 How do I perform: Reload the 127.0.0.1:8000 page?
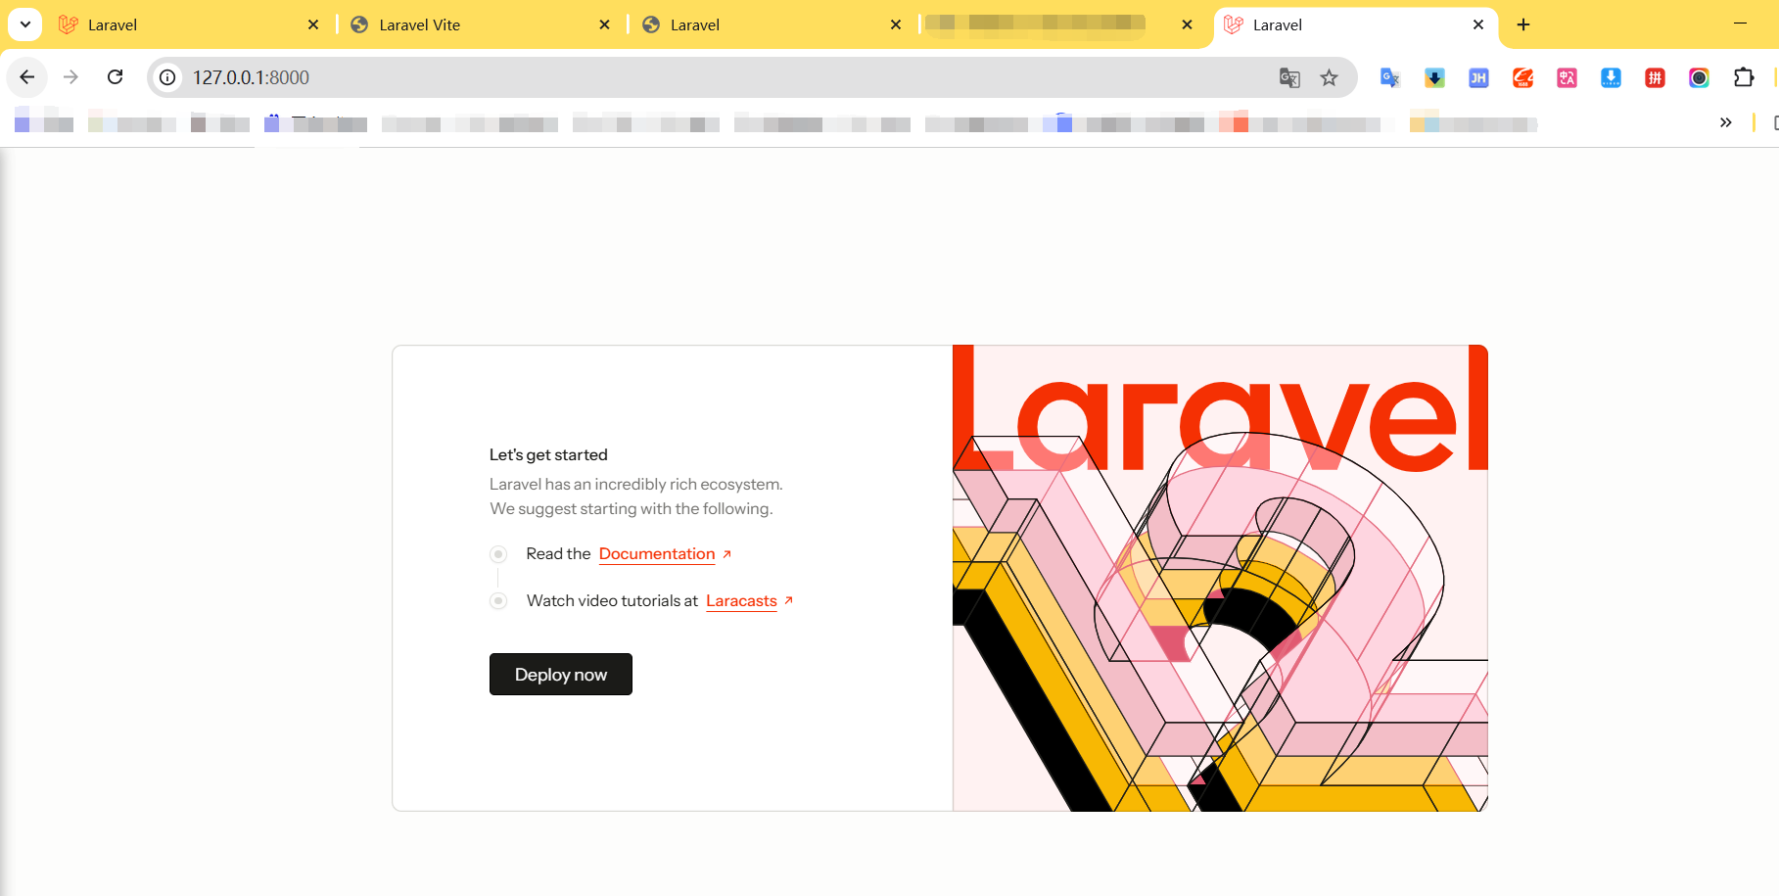[115, 77]
